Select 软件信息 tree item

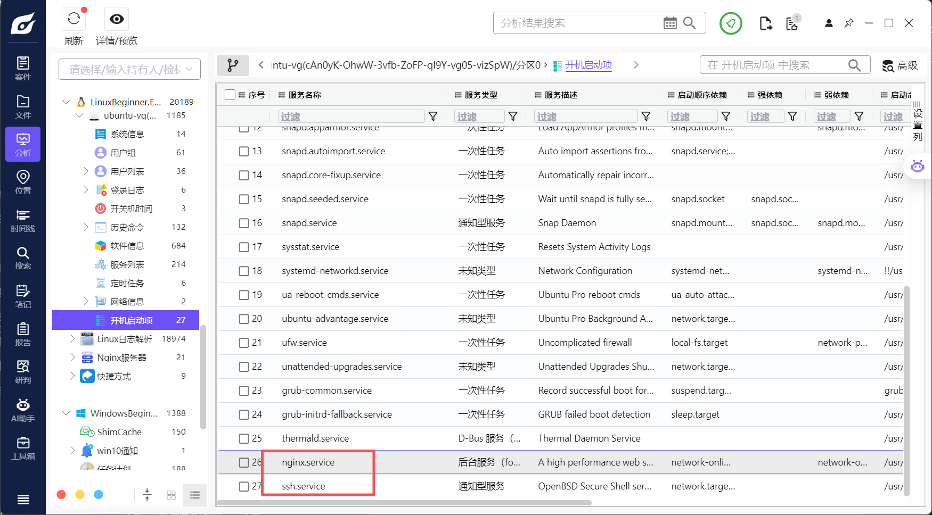point(127,246)
